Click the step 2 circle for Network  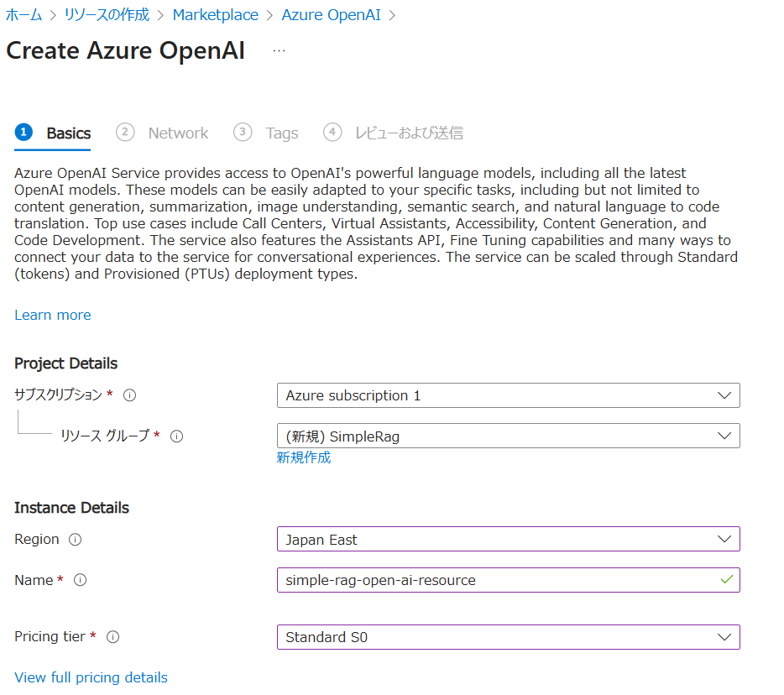[x=125, y=133]
